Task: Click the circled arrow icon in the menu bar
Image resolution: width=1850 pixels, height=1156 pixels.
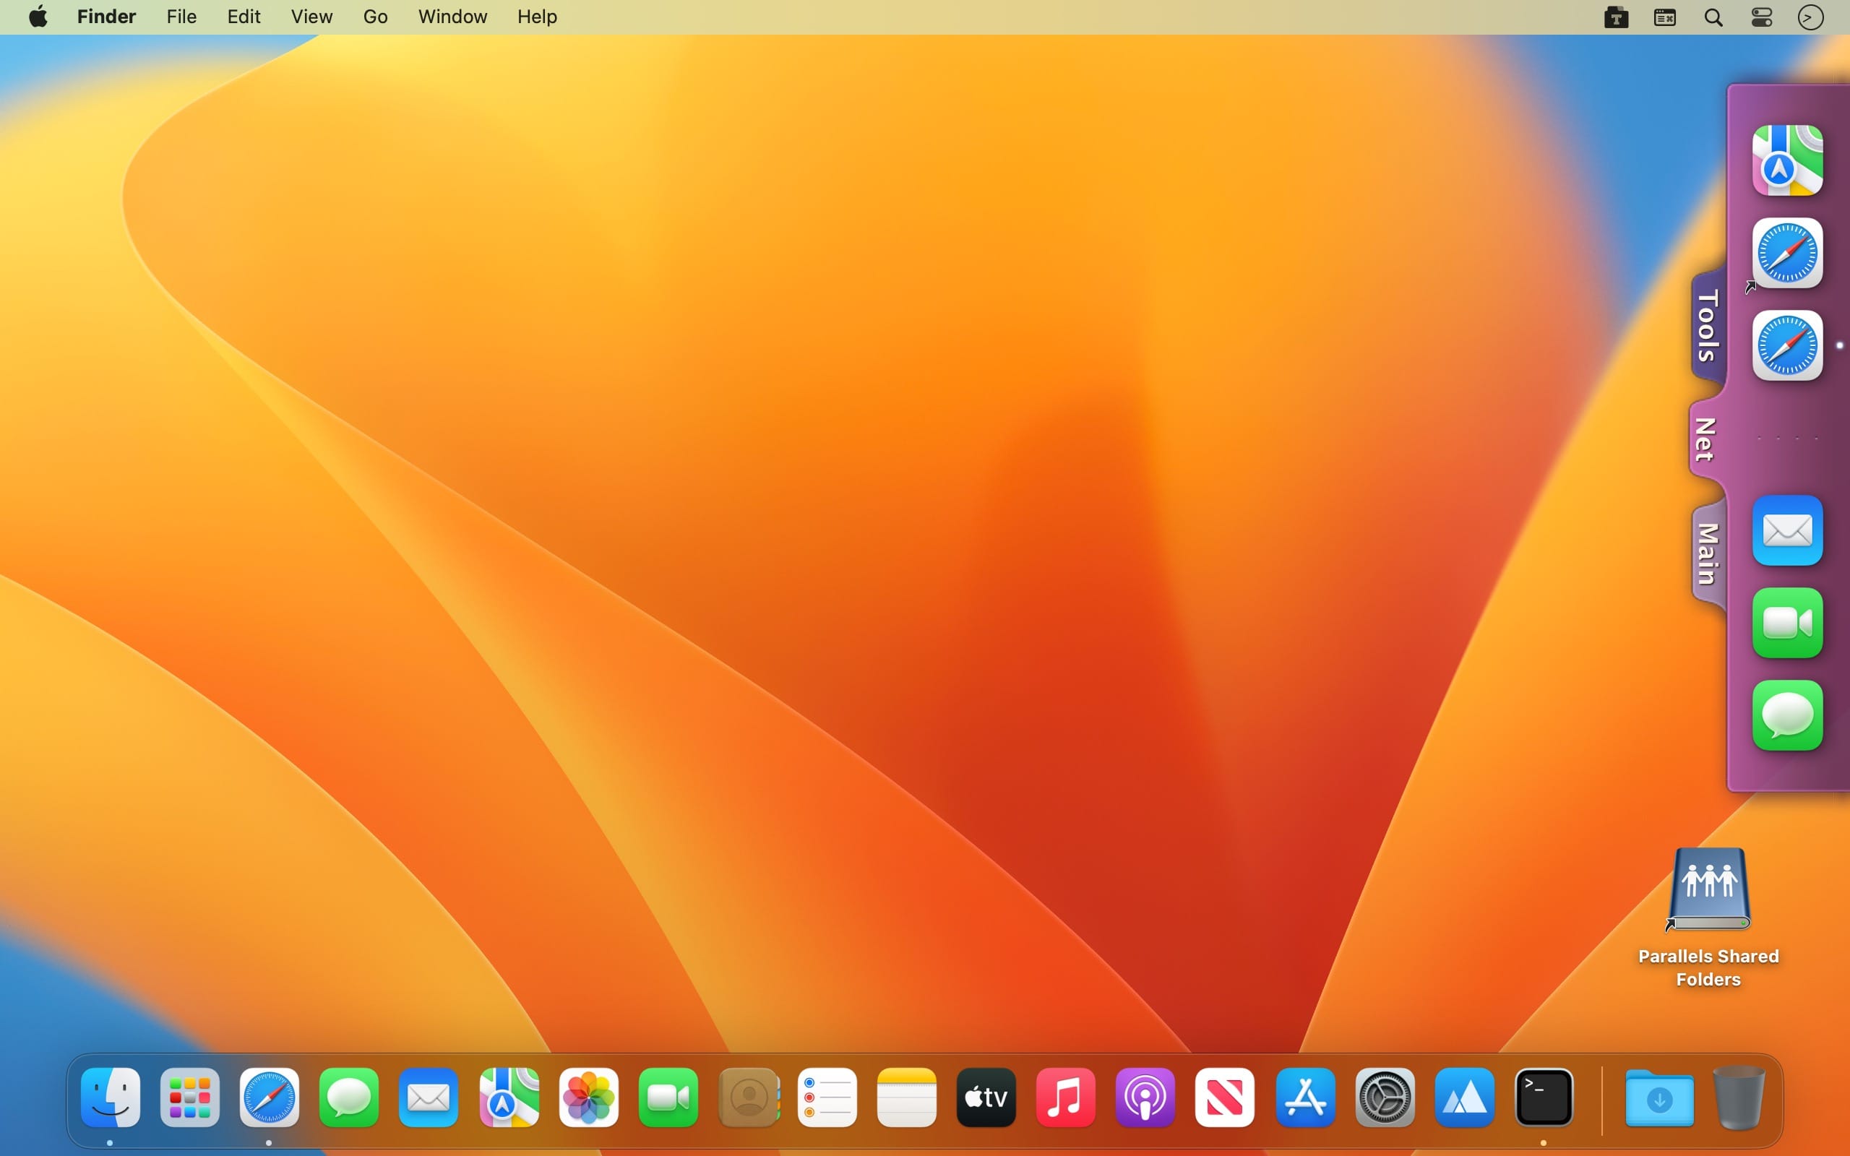Action: 1810,17
